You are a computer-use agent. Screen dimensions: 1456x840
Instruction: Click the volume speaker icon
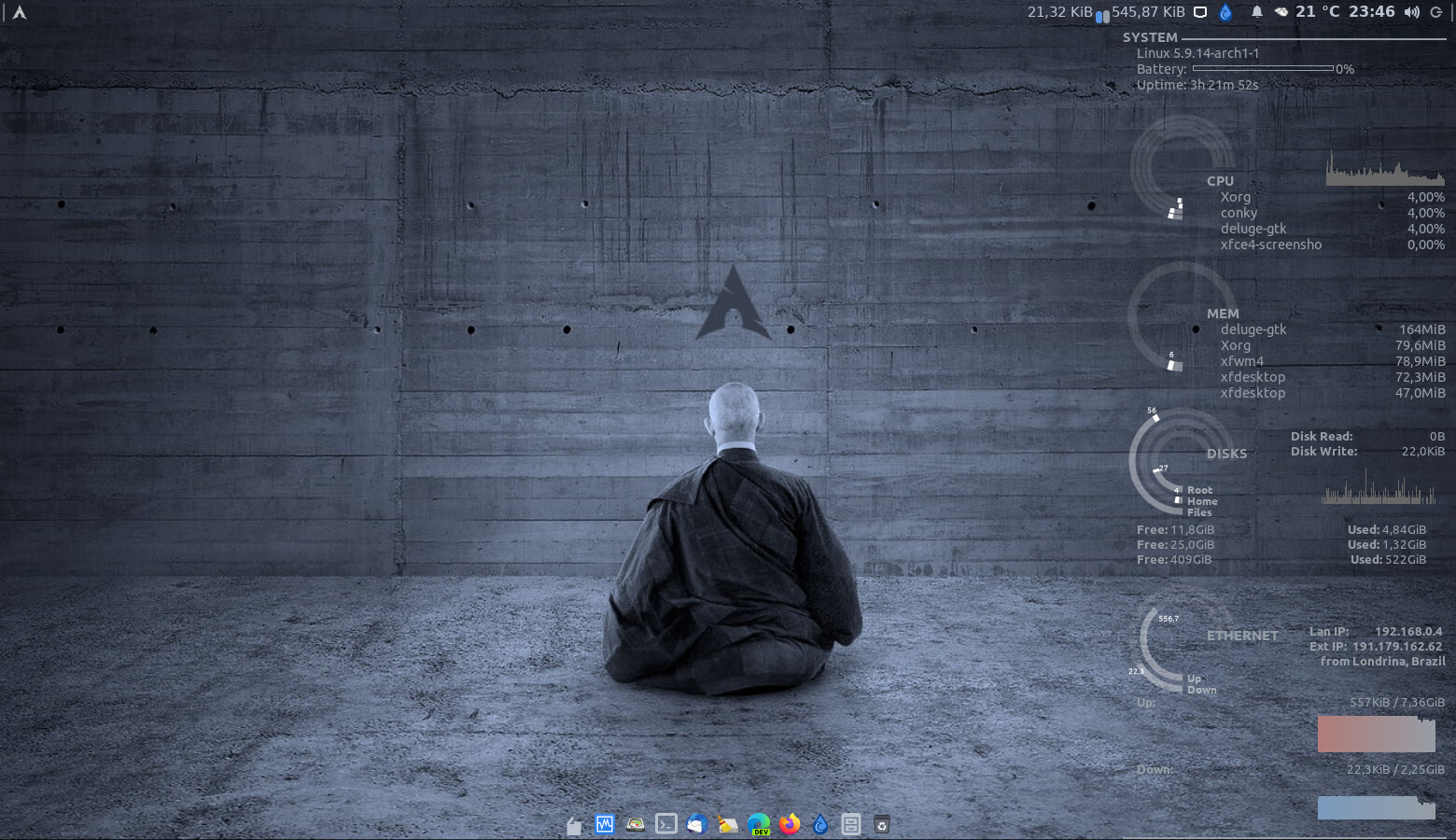[1411, 12]
